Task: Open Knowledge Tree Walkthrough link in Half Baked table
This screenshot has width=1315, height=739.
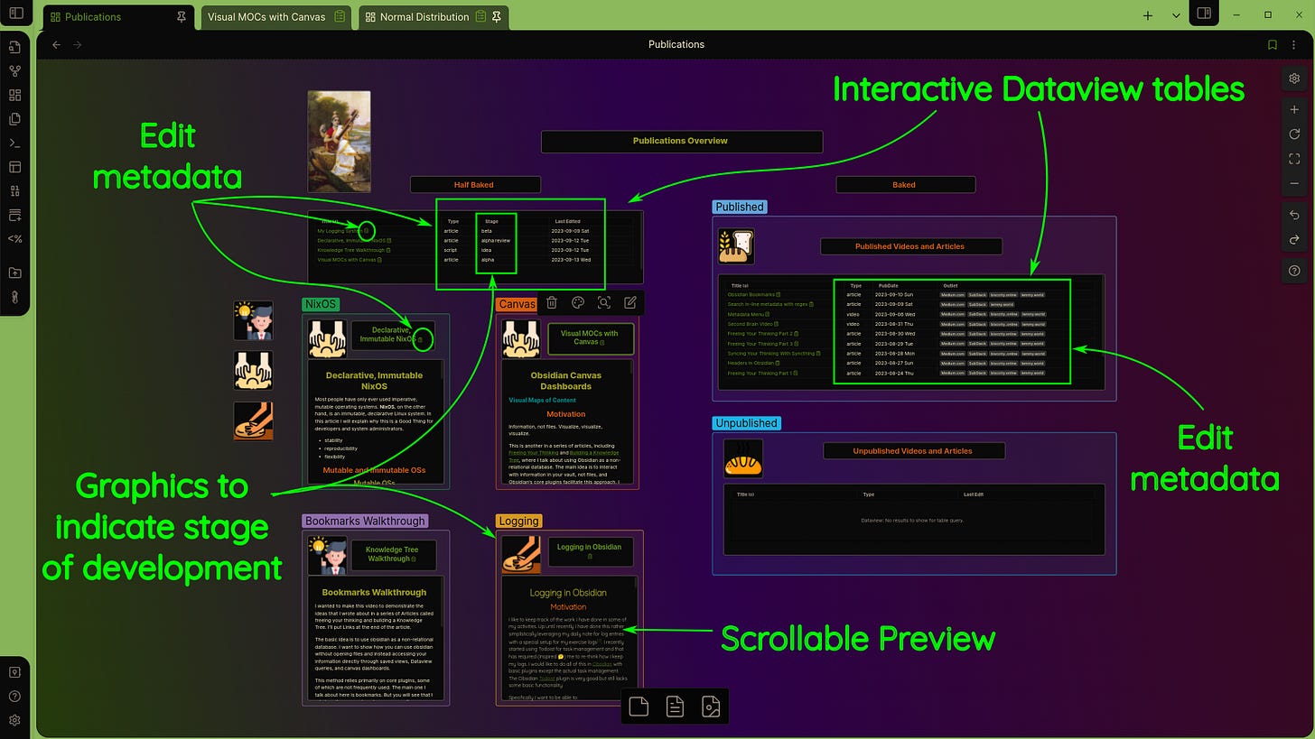Action: pos(352,250)
